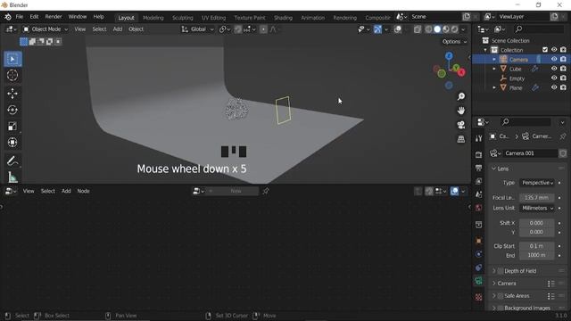Click the Pan view hand icon
The image size is (571, 321).
pyautogui.click(x=461, y=111)
